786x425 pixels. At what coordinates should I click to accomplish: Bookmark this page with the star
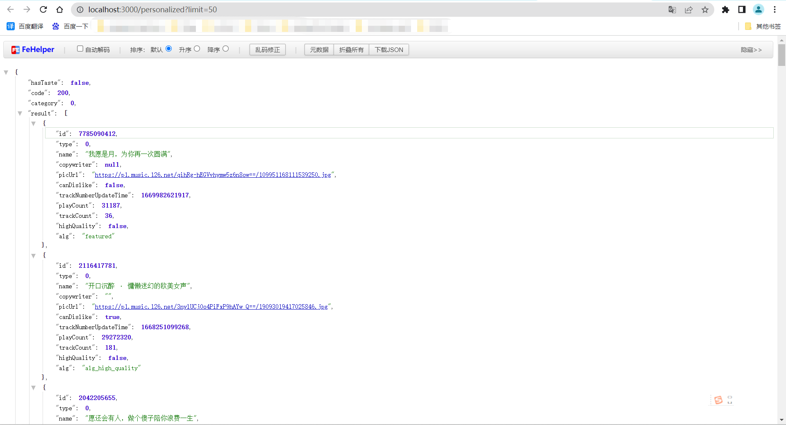click(705, 9)
